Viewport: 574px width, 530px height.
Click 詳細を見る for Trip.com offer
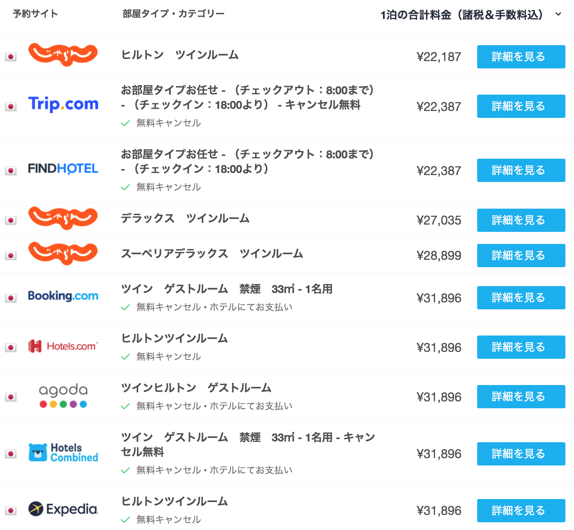521,106
